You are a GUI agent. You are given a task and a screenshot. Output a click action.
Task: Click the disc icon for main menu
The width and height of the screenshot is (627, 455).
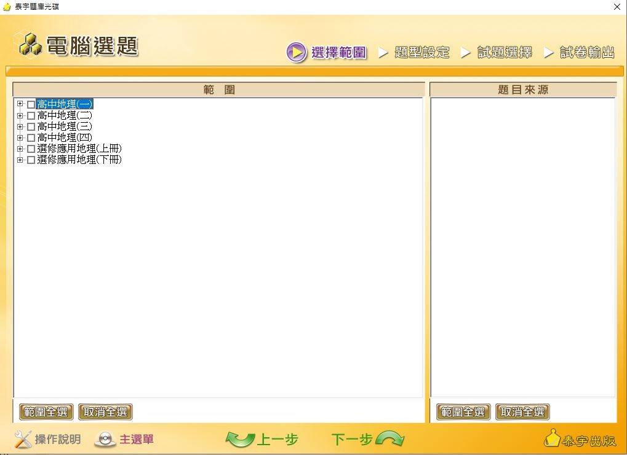[x=105, y=440]
